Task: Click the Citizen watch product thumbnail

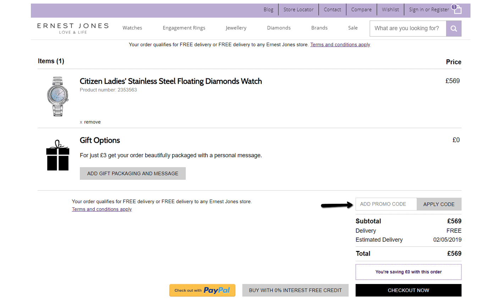Action: [57, 96]
